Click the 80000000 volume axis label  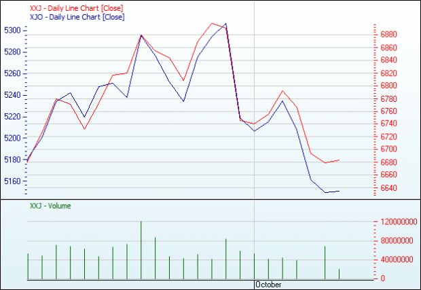click(397, 240)
